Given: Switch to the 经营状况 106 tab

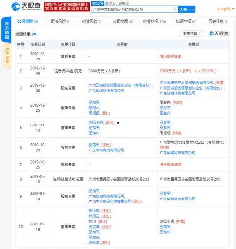Looking at the screenshot, I should pyautogui.click(x=154, y=21).
